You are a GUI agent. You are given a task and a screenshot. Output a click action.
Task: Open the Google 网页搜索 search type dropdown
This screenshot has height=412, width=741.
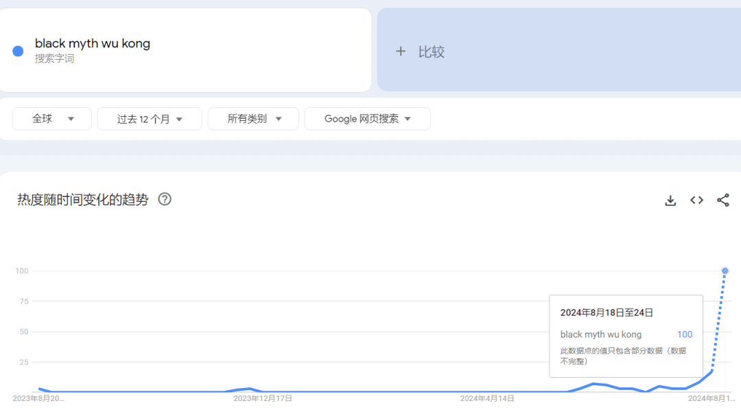click(x=367, y=119)
